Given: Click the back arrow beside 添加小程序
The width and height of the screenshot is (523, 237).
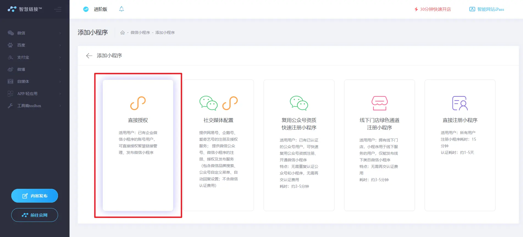Looking at the screenshot, I should pos(89,56).
